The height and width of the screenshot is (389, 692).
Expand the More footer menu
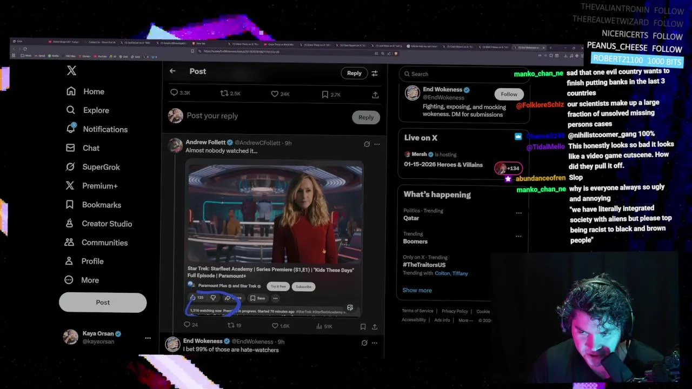(x=465, y=320)
